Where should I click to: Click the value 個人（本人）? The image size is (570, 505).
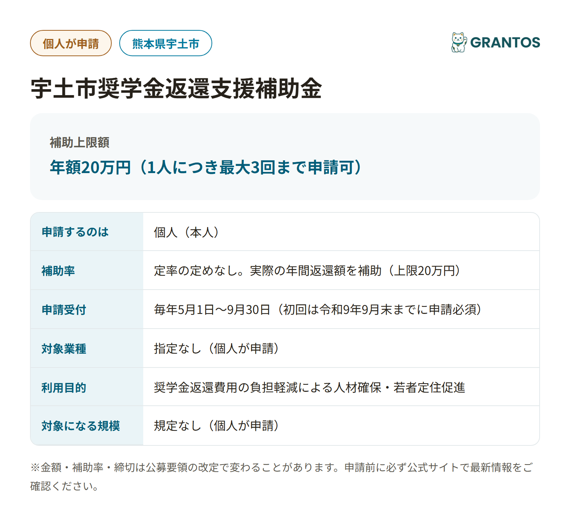[186, 232]
